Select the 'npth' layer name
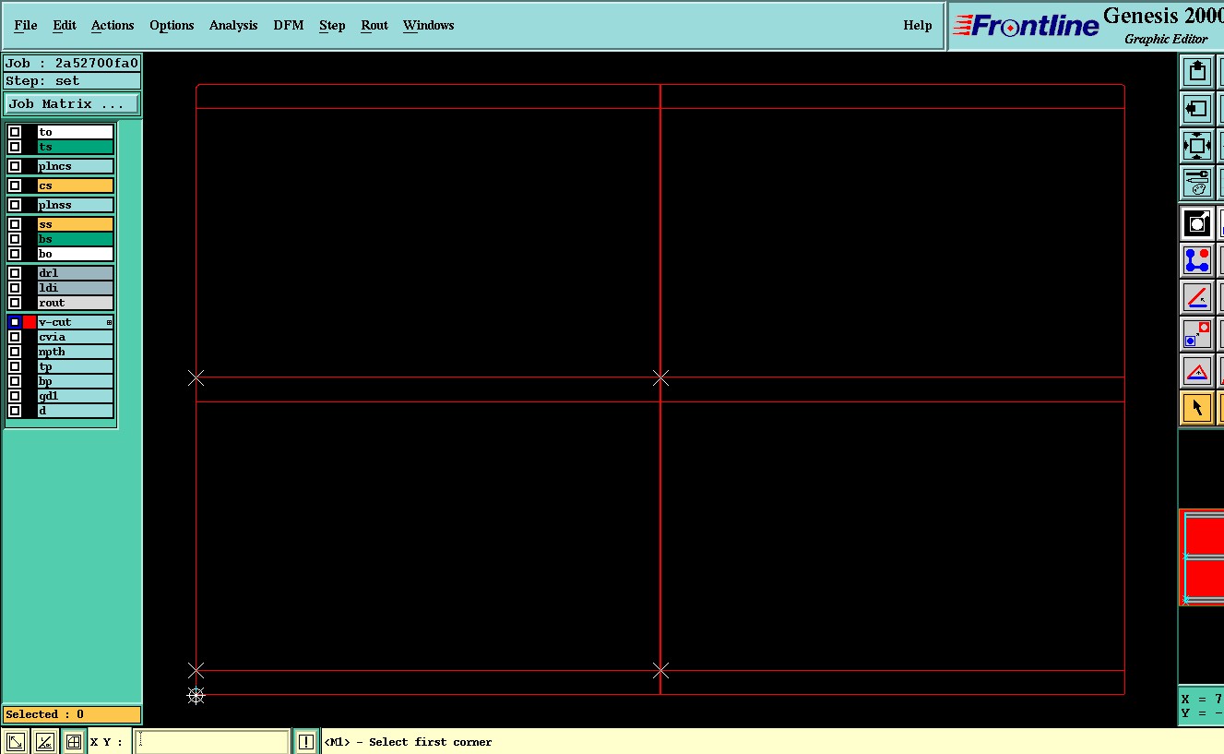This screenshot has height=754, width=1224. point(75,352)
